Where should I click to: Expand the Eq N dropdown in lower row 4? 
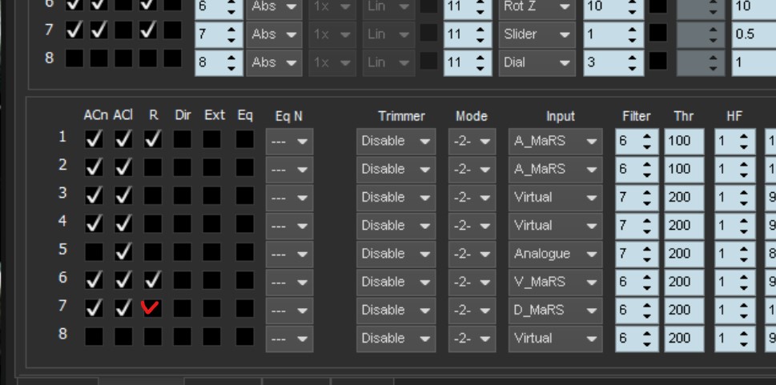pos(290,226)
